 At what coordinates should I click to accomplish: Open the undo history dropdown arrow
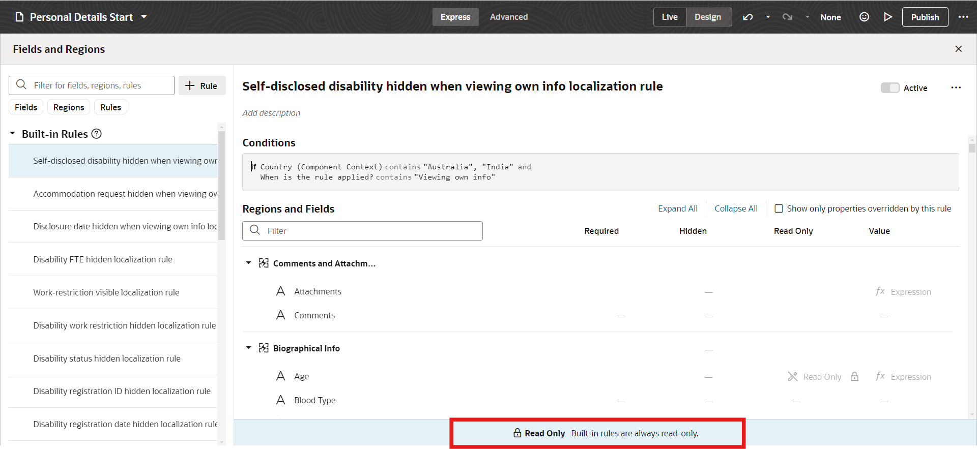point(768,17)
